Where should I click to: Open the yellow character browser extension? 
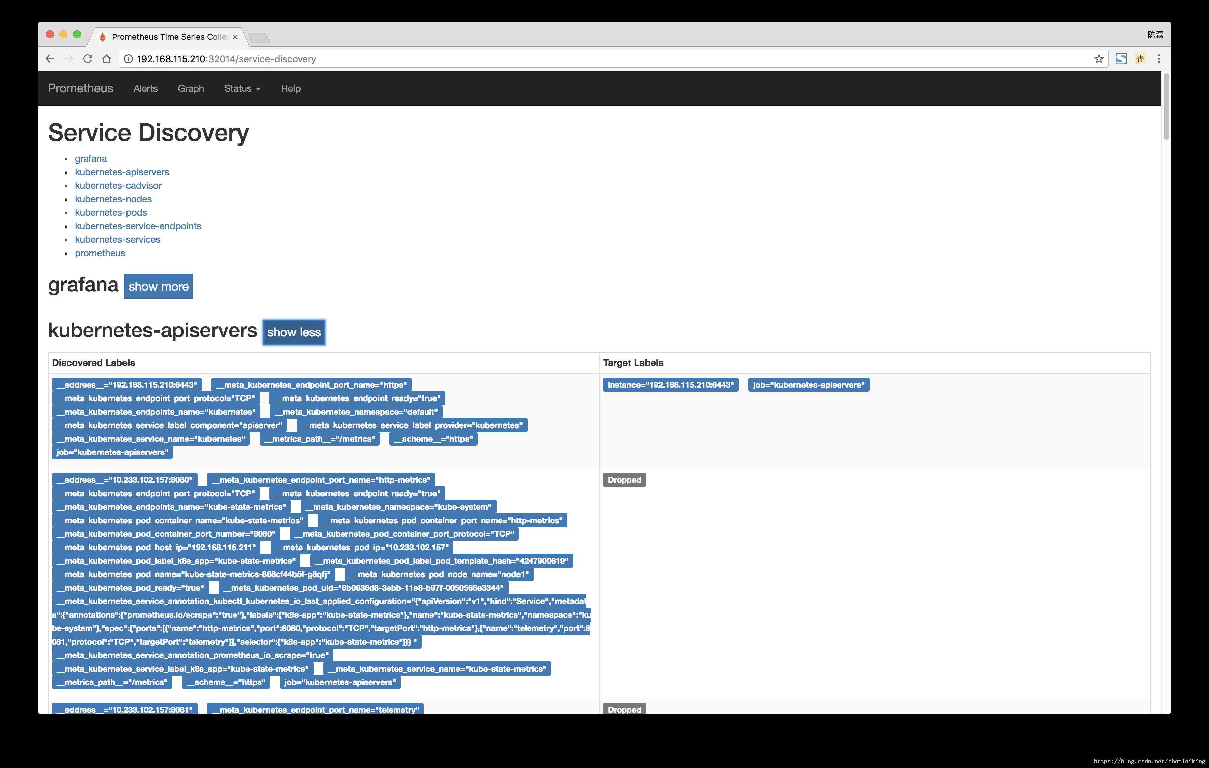click(1140, 59)
